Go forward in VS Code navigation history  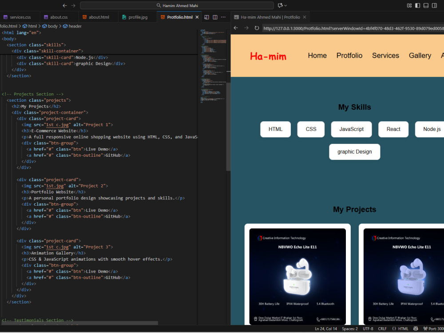(x=73, y=5)
